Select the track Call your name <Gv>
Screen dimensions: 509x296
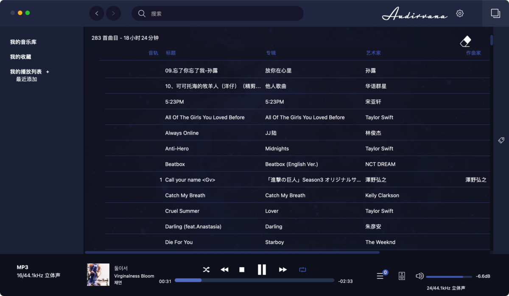tap(190, 180)
